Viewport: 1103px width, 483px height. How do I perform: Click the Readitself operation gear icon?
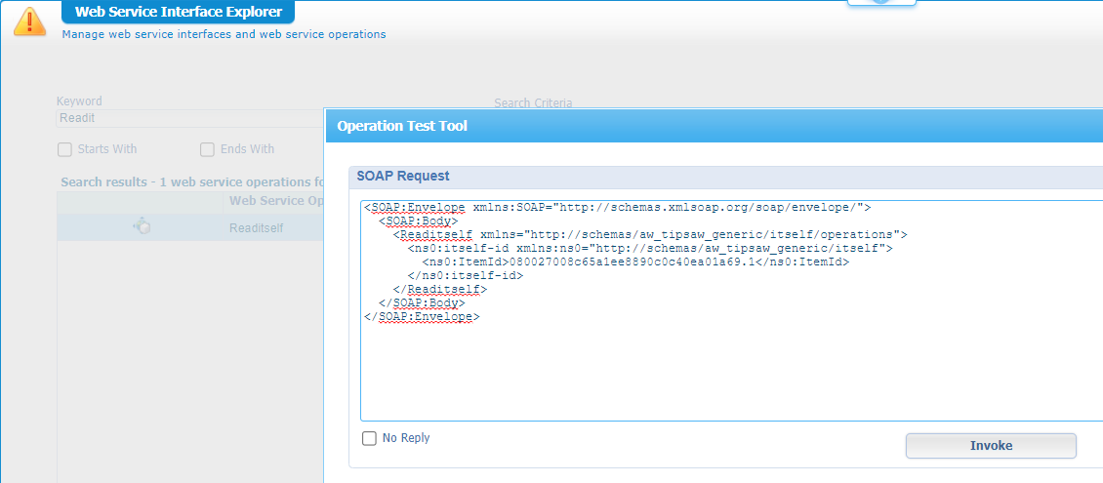pyautogui.click(x=142, y=226)
